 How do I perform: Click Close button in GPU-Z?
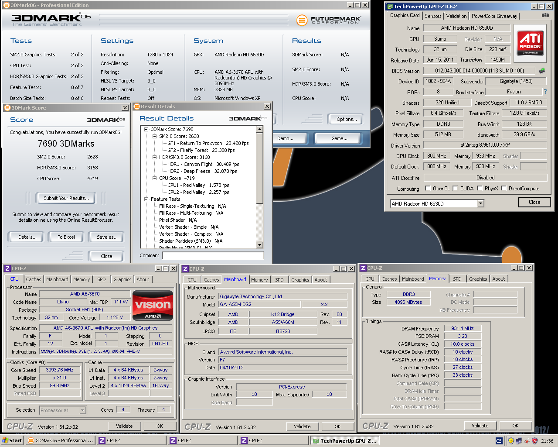(534, 202)
